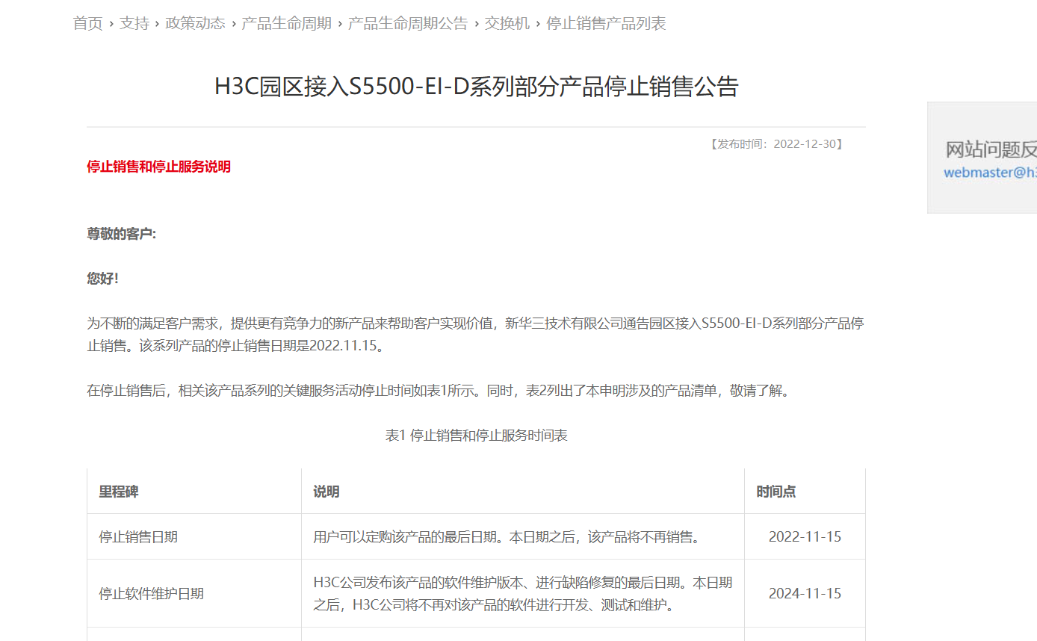Click the 您好! line
This screenshot has width=1037, height=641.
pos(103,279)
